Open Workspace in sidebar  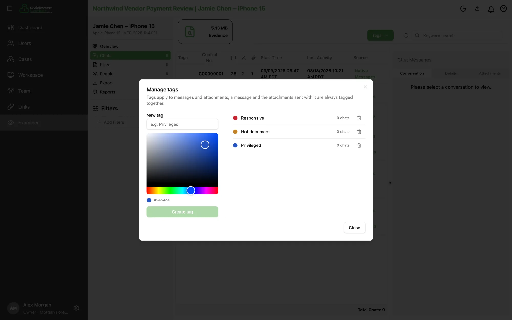pos(44,75)
